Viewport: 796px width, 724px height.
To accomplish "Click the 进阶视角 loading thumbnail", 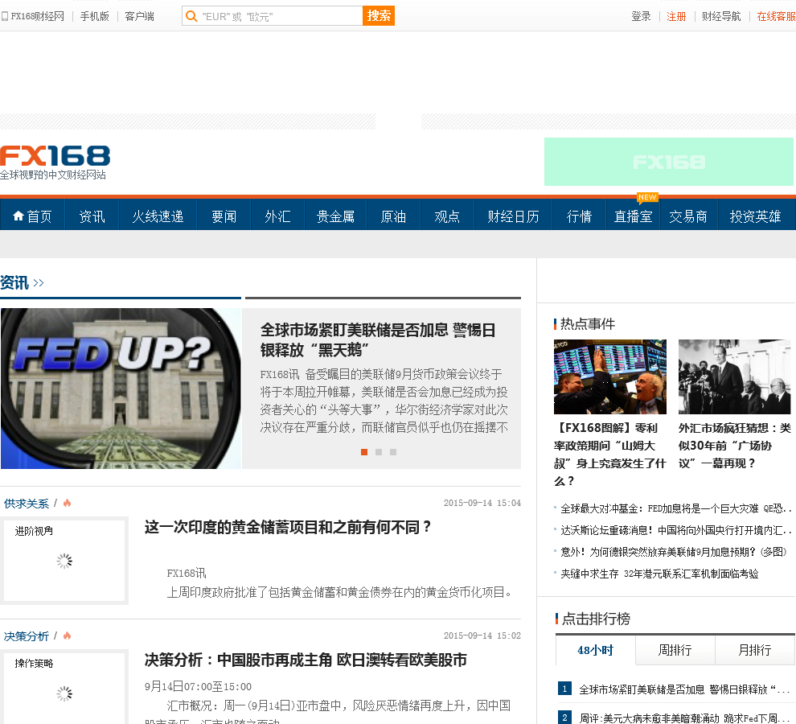I will [64, 561].
